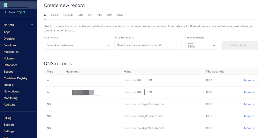265x138 pixels.
Task: Open More menu for ns3.digitalocean.com record
Action: [249, 104]
